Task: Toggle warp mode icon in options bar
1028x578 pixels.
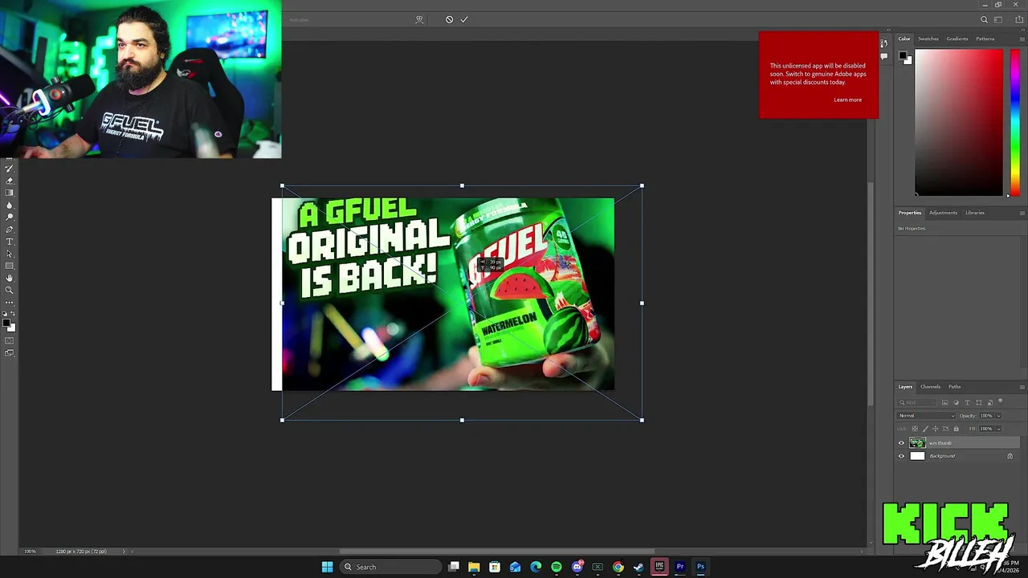Action: tap(419, 19)
